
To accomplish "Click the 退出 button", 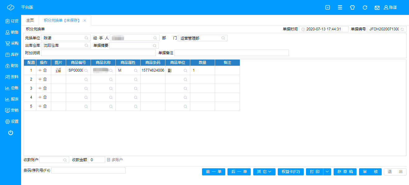I will [x=395, y=172].
